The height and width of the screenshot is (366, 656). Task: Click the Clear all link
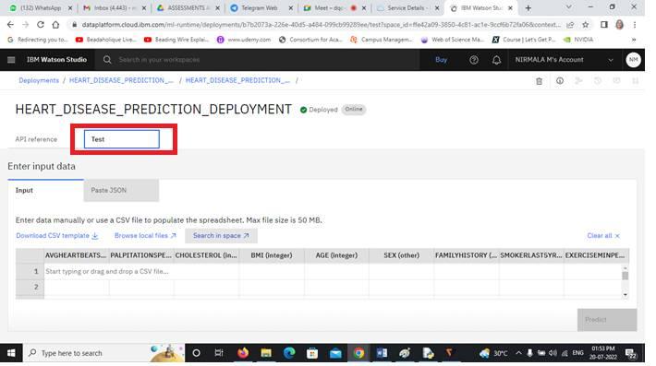(603, 236)
